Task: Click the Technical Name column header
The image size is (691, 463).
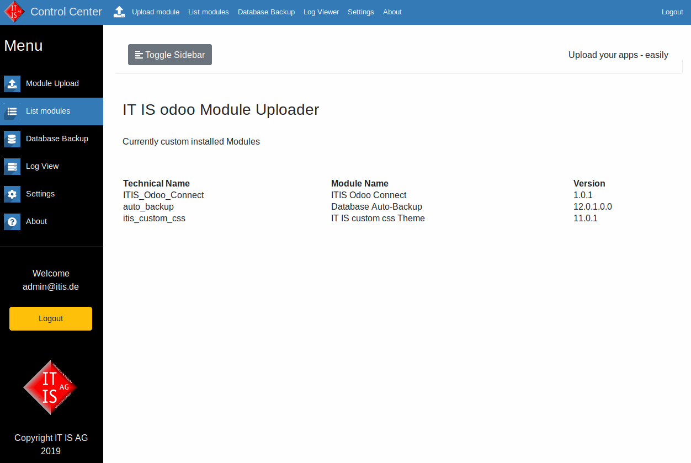Action: tap(156, 183)
